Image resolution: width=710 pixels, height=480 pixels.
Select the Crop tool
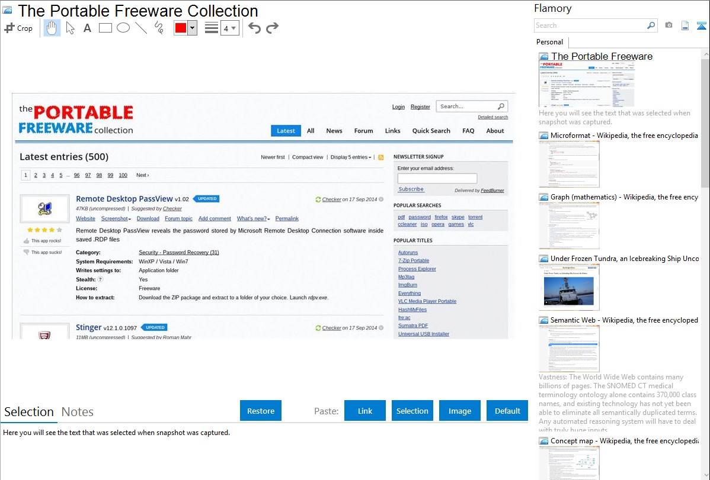click(18, 28)
